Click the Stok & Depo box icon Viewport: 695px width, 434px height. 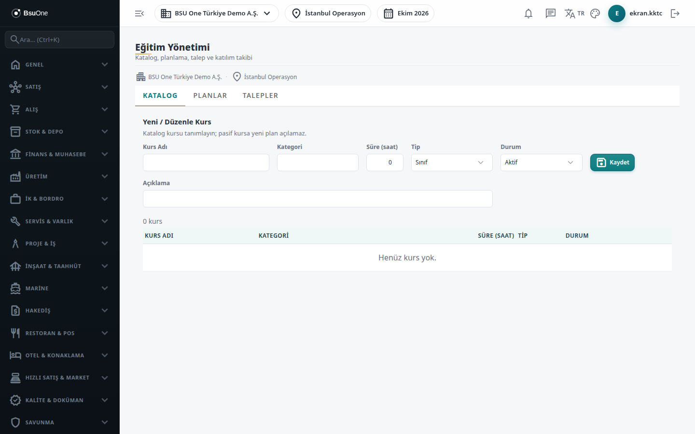15,132
